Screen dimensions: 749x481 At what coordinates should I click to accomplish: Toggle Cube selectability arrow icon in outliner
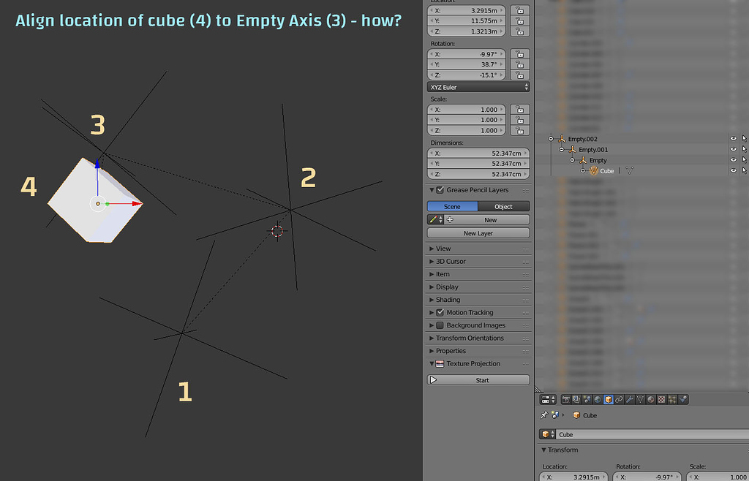click(744, 171)
